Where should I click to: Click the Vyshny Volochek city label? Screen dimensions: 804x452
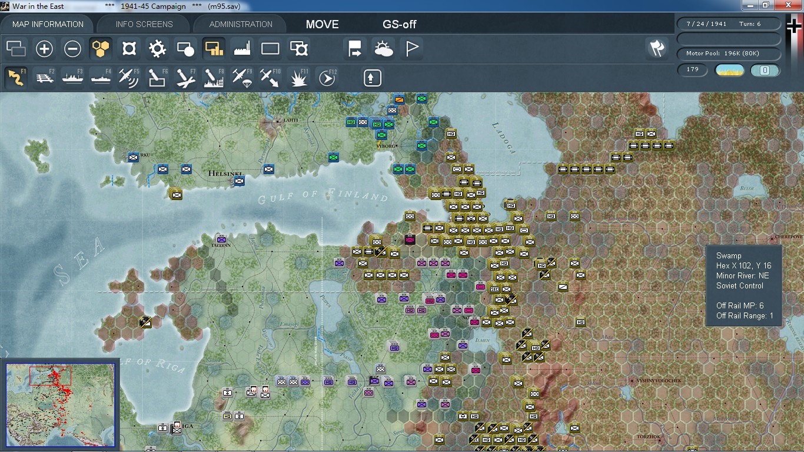pyautogui.click(x=658, y=380)
